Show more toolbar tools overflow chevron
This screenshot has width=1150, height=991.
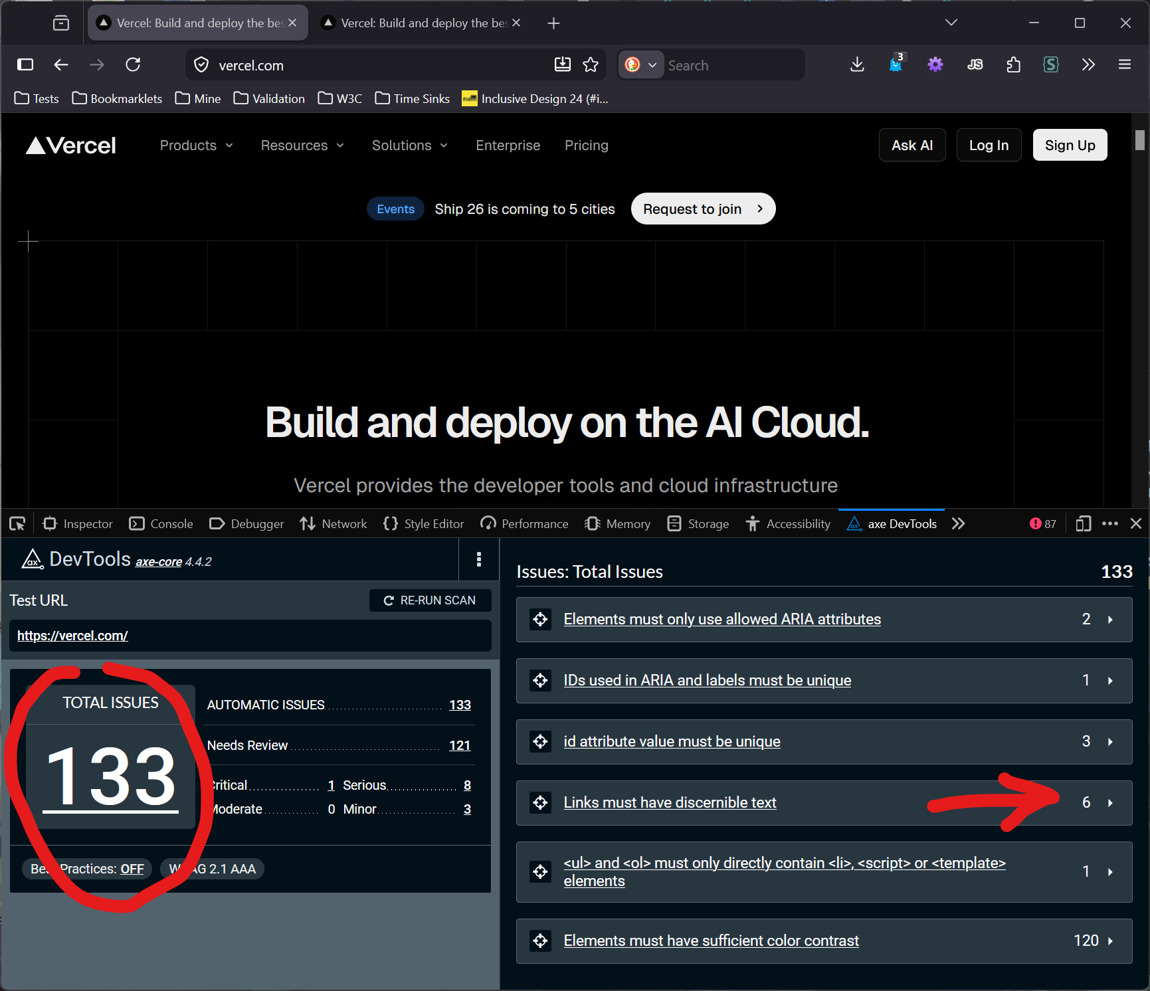click(x=1088, y=64)
